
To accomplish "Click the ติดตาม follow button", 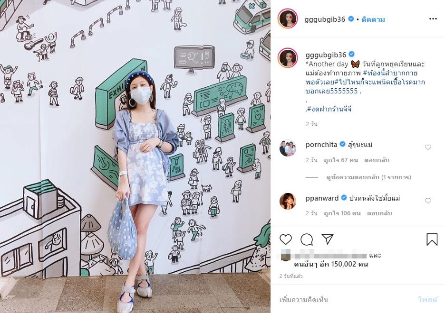I will click(373, 19).
